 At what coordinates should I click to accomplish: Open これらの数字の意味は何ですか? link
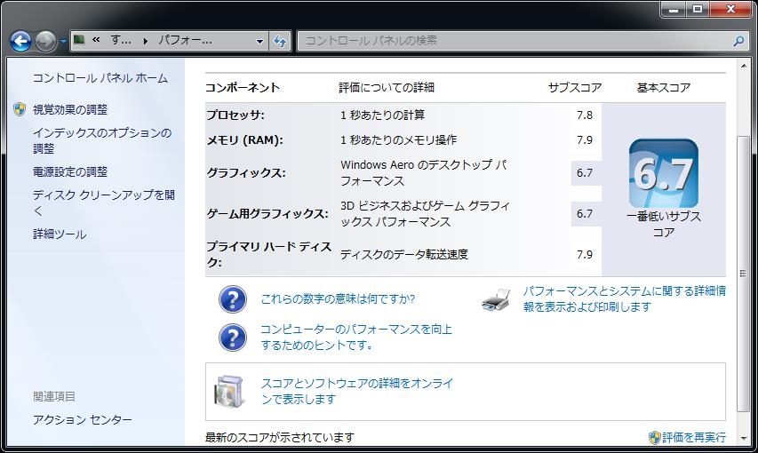pos(338,298)
